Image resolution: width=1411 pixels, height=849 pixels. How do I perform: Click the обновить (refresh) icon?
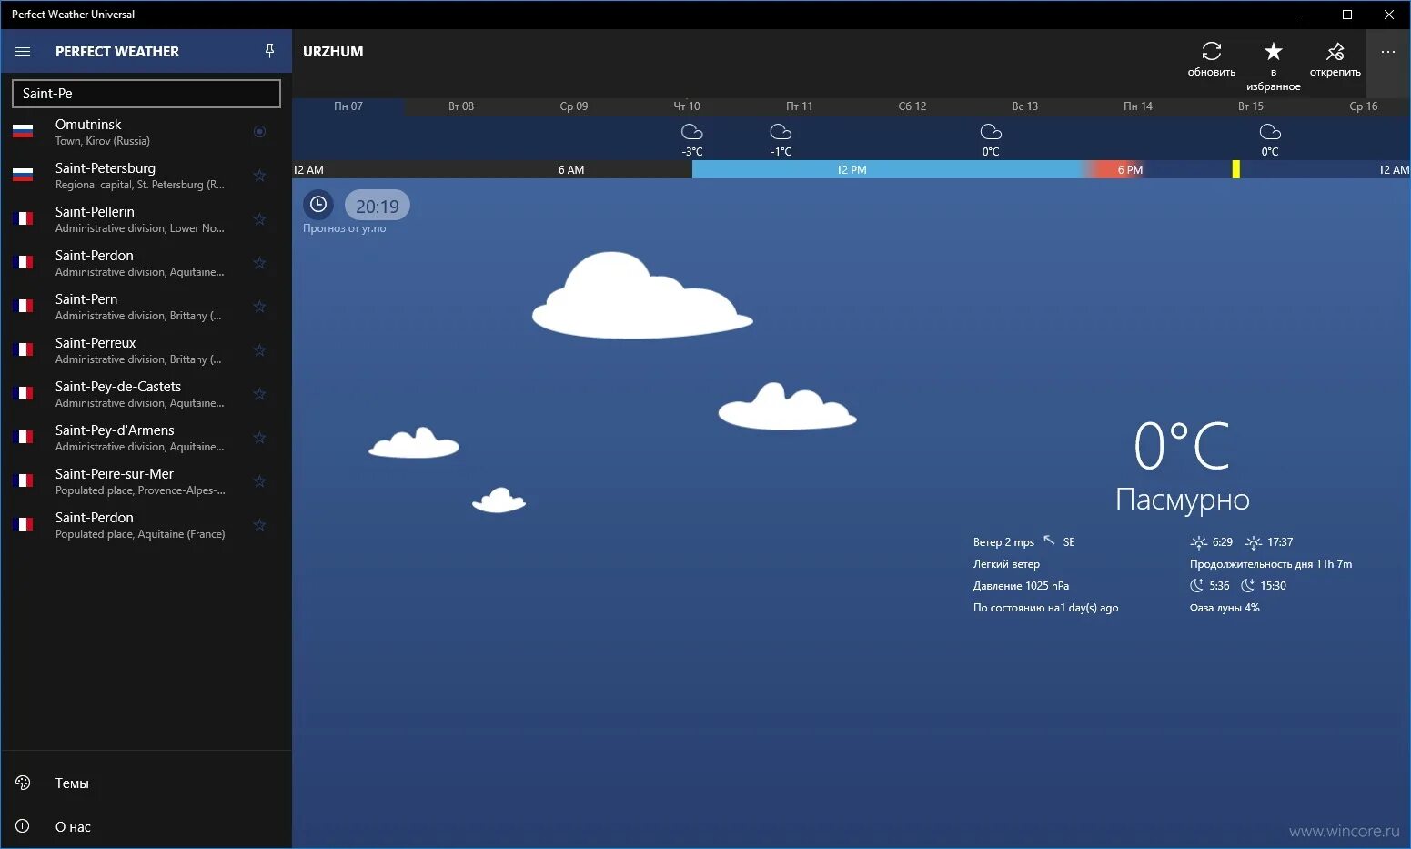tap(1211, 52)
